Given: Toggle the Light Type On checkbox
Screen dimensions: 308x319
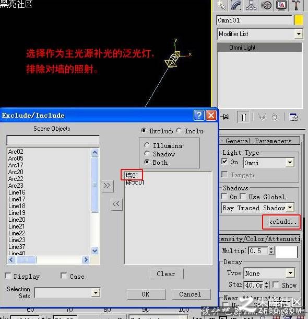Looking at the screenshot, I should (224, 162).
